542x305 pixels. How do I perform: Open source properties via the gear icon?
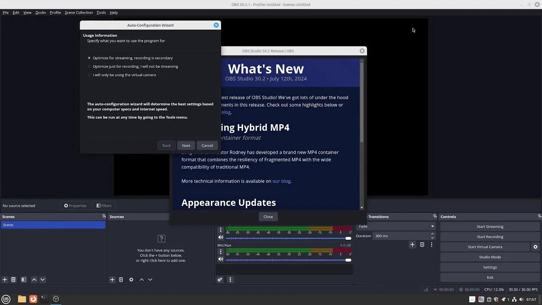point(131,280)
